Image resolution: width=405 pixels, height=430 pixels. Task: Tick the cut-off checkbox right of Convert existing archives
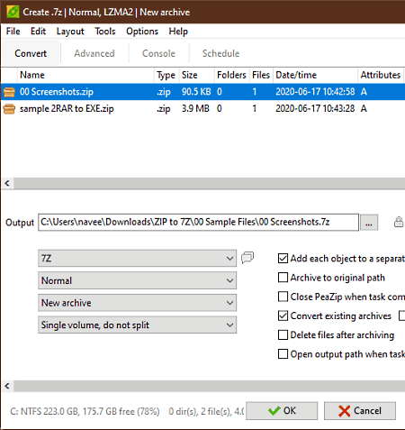point(402,316)
